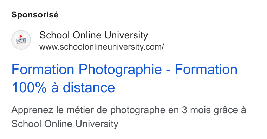Open the School Online University advertiser name
Viewport: 267px width, 139px height.
pos(94,35)
